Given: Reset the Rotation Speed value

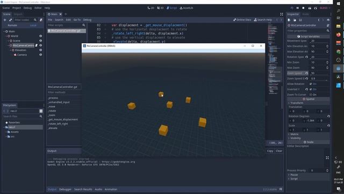Looking at the screenshot, I should point(307,57).
